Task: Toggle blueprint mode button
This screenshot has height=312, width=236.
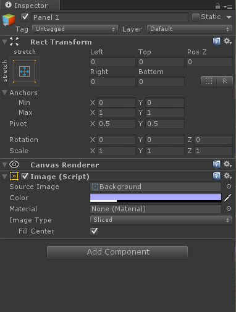Action: [x=209, y=81]
